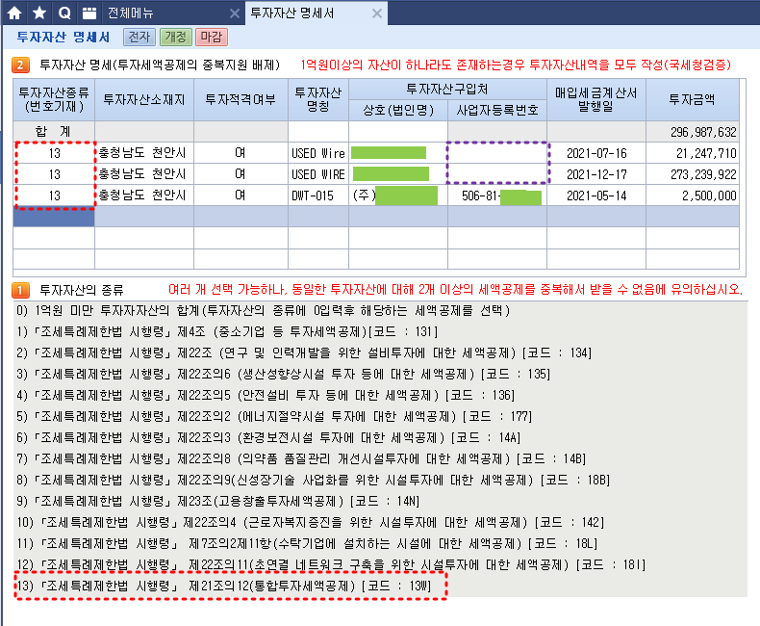Screen dimensions: 760x626
Task: Click item 8) 제22조의9 신성장기술
Action: click(x=313, y=480)
